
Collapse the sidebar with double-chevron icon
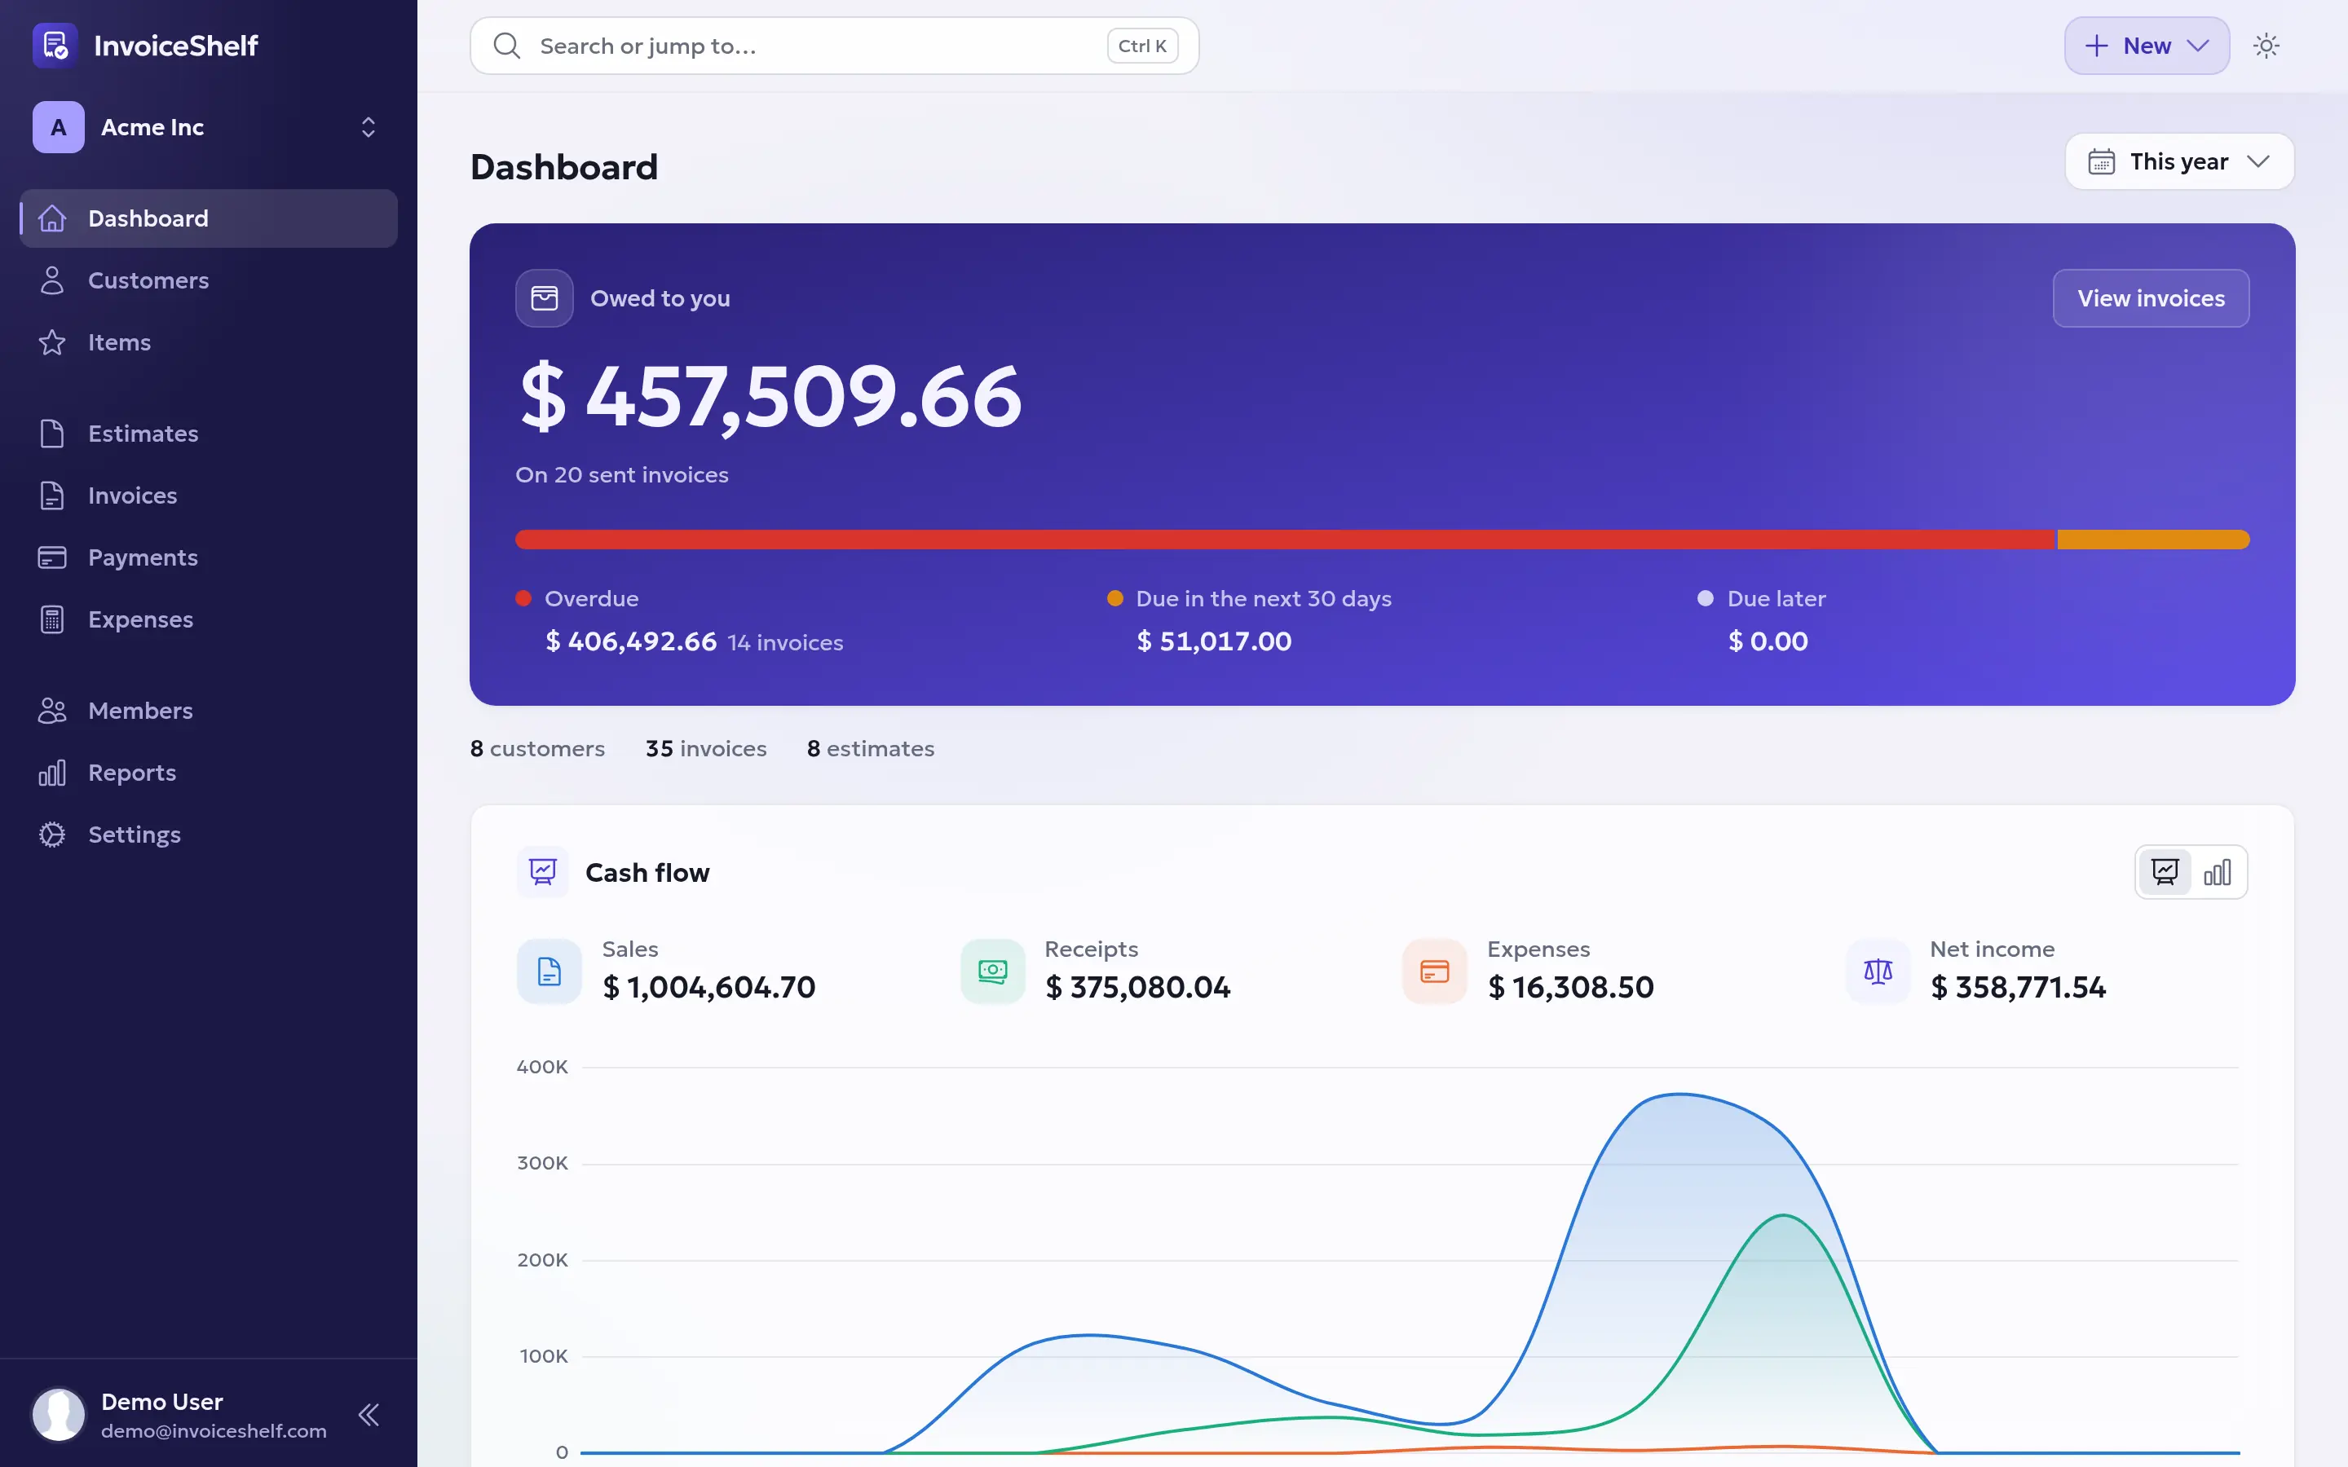pyautogui.click(x=369, y=1416)
